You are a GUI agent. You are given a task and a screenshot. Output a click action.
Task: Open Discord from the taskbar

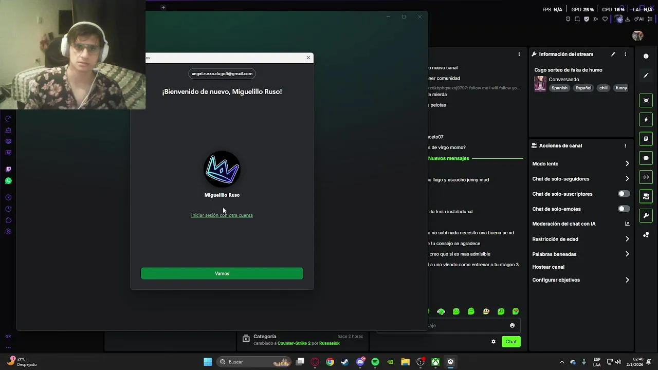pyautogui.click(x=360, y=362)
